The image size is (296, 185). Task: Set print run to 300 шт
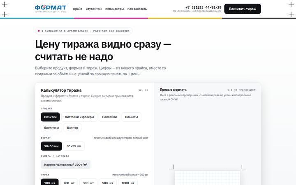[88, 182]
